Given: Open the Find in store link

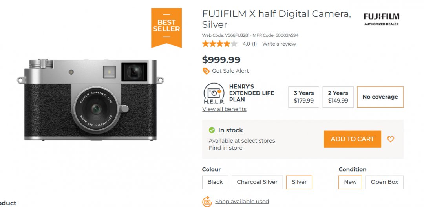Looking at the screenshot, I should [x=225, y=148].
